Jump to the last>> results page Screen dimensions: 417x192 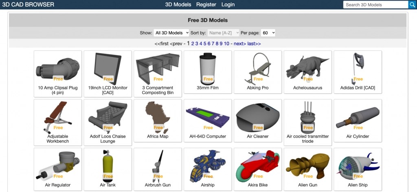coord(254,44)
